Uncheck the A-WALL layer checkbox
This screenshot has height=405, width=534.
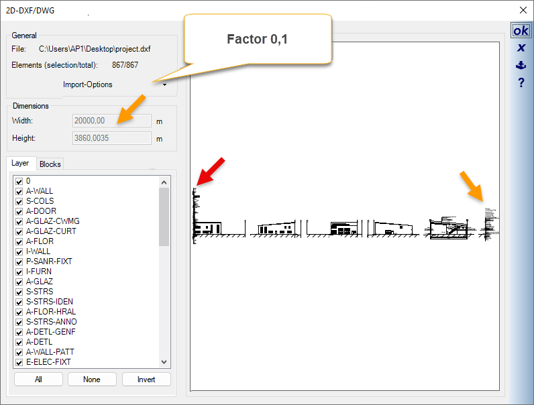pyautogui.click(x=19, y=191)
